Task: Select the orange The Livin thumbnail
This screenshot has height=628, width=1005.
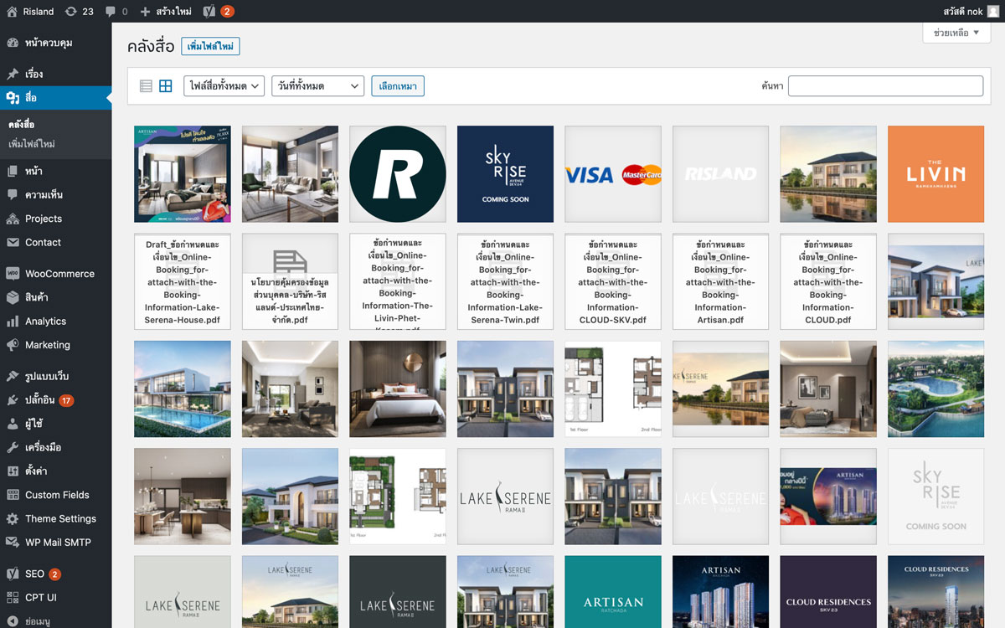Action: point(935,174)
